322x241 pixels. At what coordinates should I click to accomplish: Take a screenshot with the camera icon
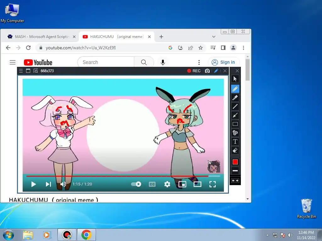point(208,71)
